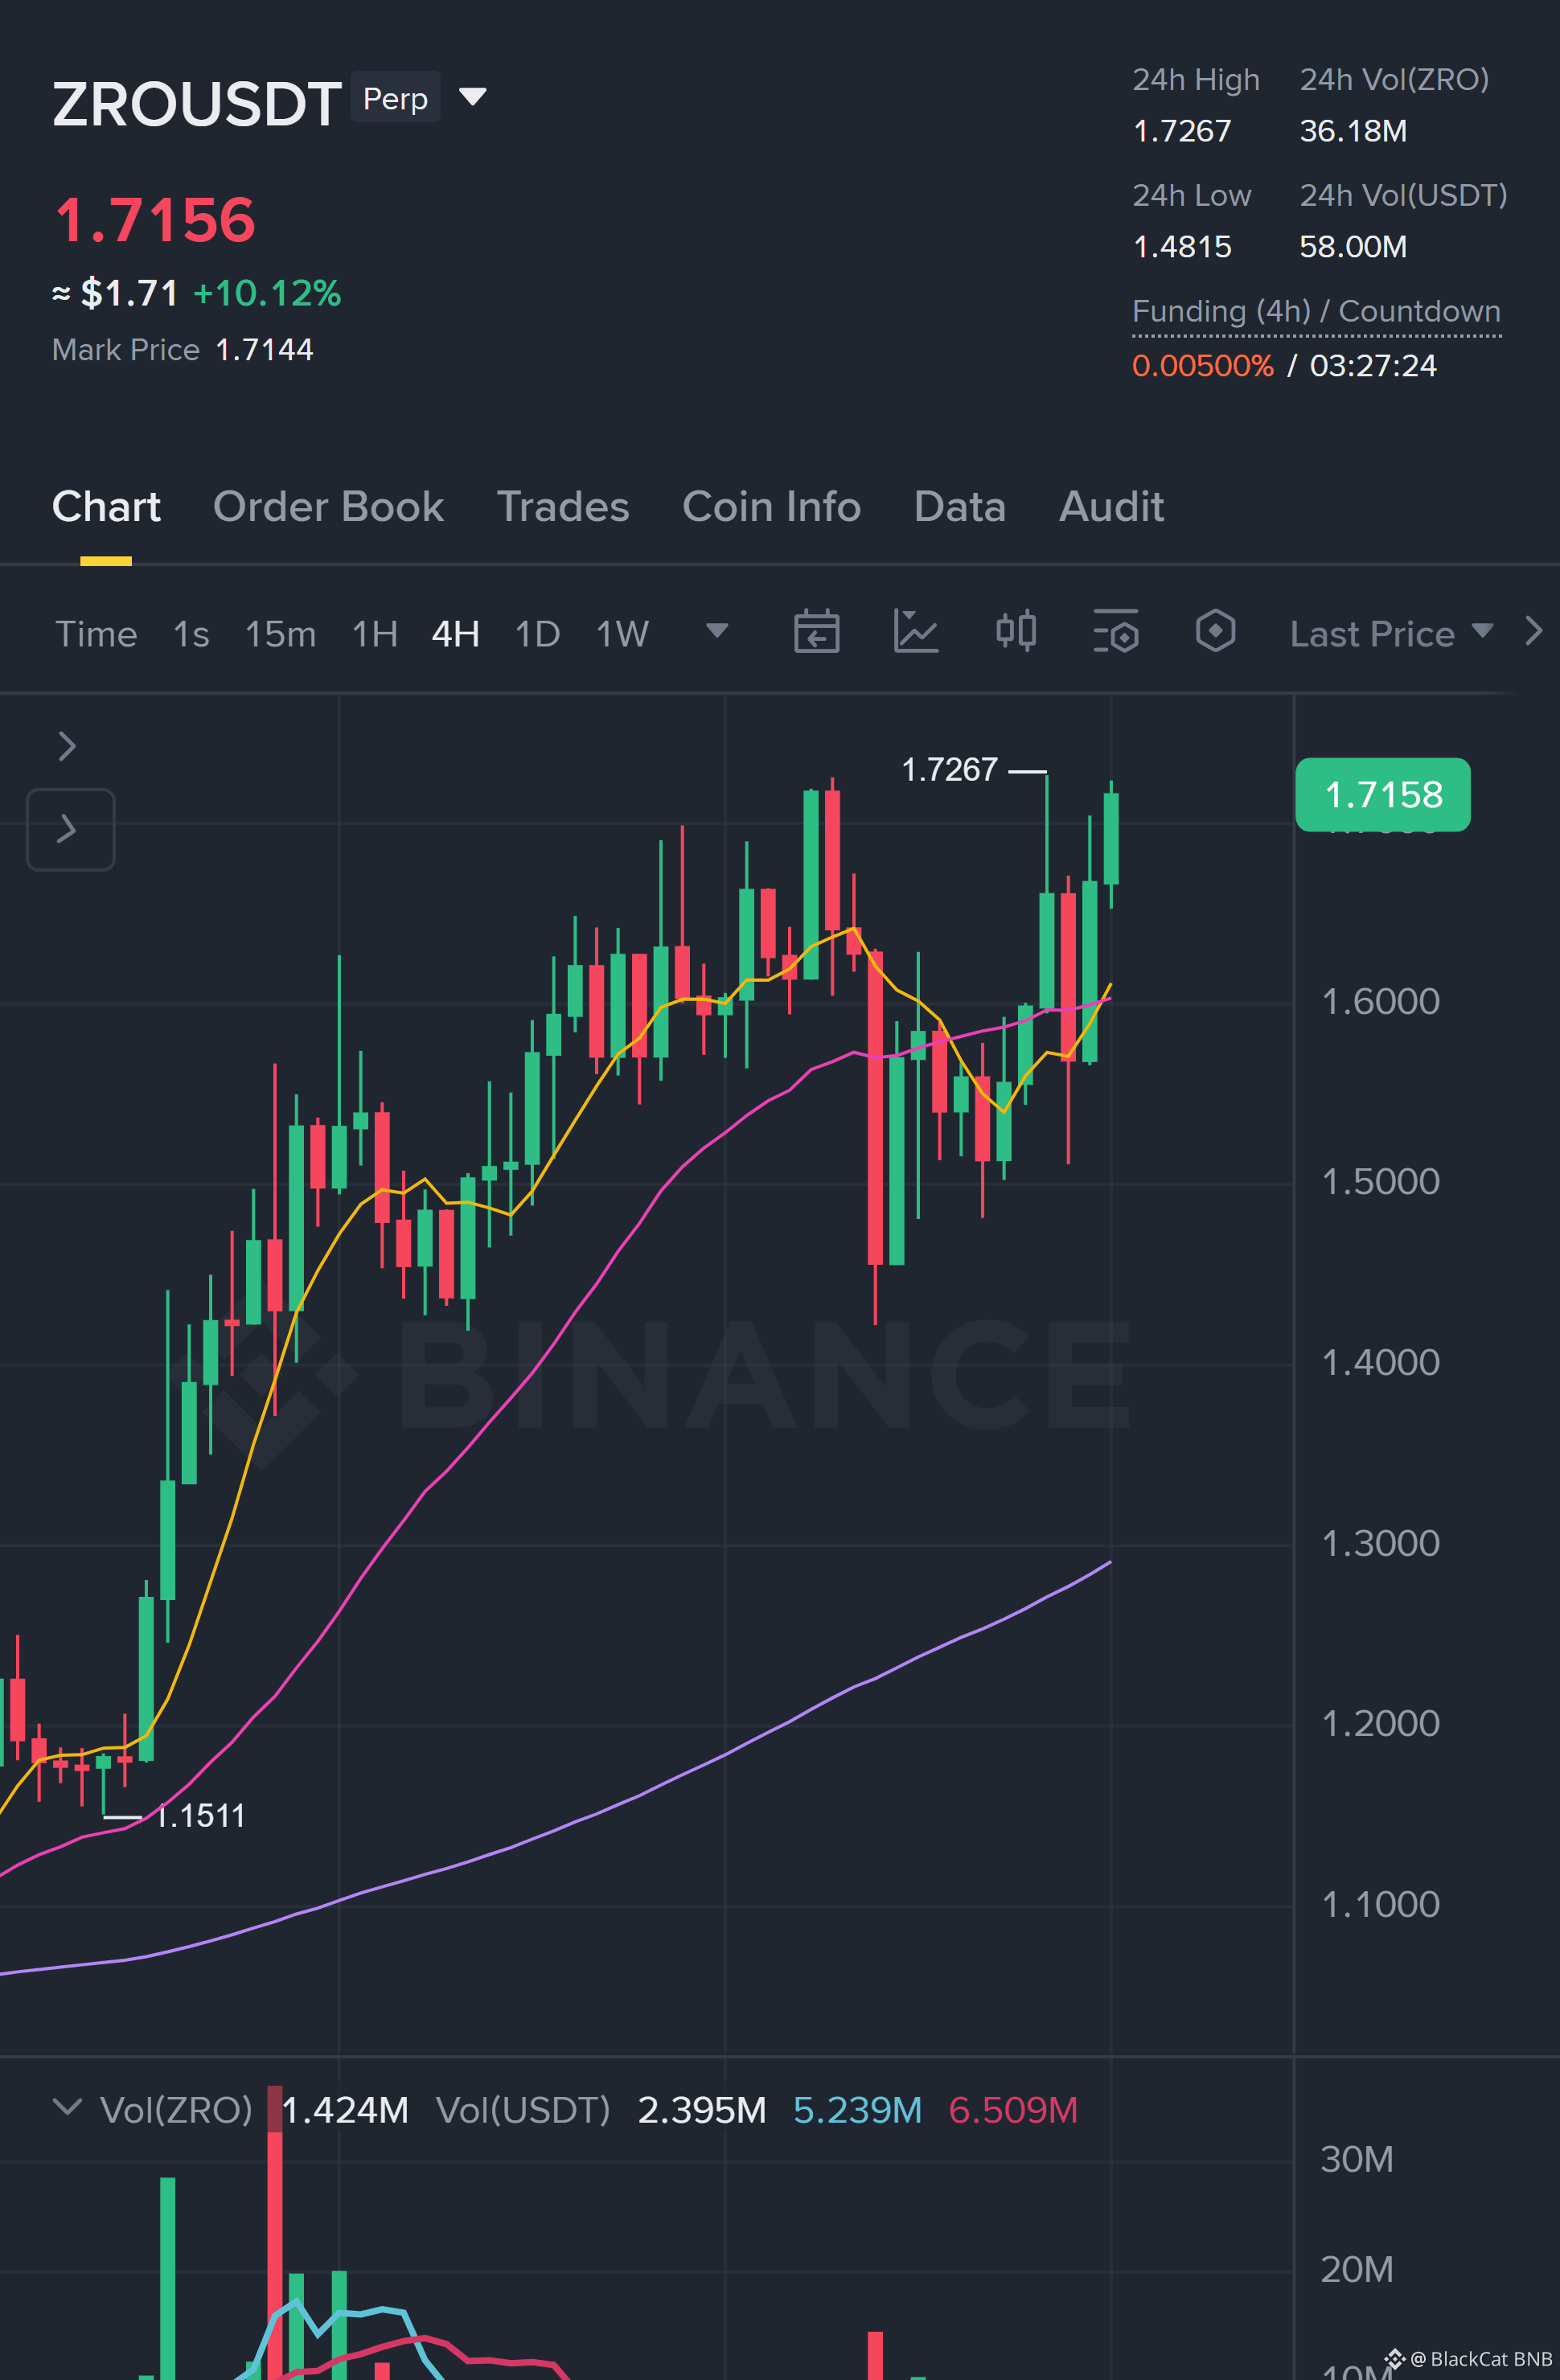The height and width of the screenshot is (2380, 1560).
Task: Switch the interval to 15m
Action: [x=280, y=634]
